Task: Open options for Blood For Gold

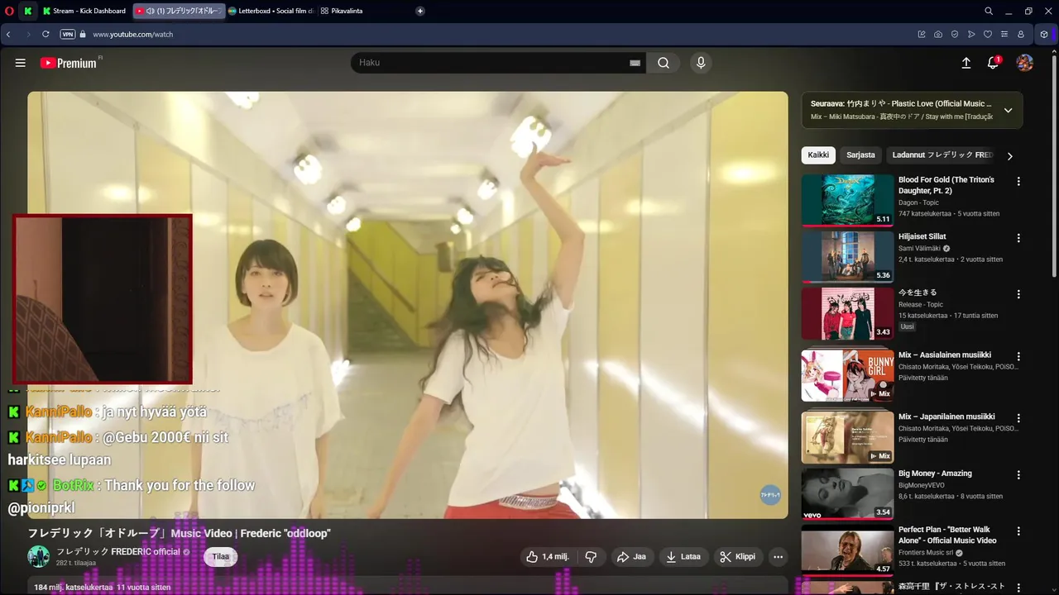Action: tap(1018, 181)
